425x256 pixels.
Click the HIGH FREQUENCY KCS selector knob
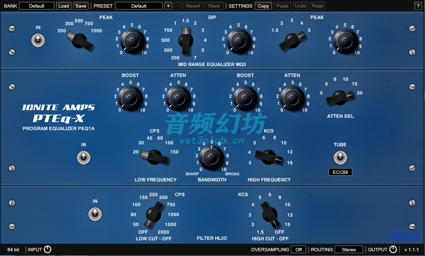pyautogui.click(x=269, y=157)
